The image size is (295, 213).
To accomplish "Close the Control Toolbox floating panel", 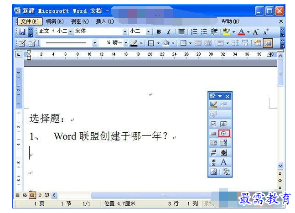I will click(x=228, y=96).
